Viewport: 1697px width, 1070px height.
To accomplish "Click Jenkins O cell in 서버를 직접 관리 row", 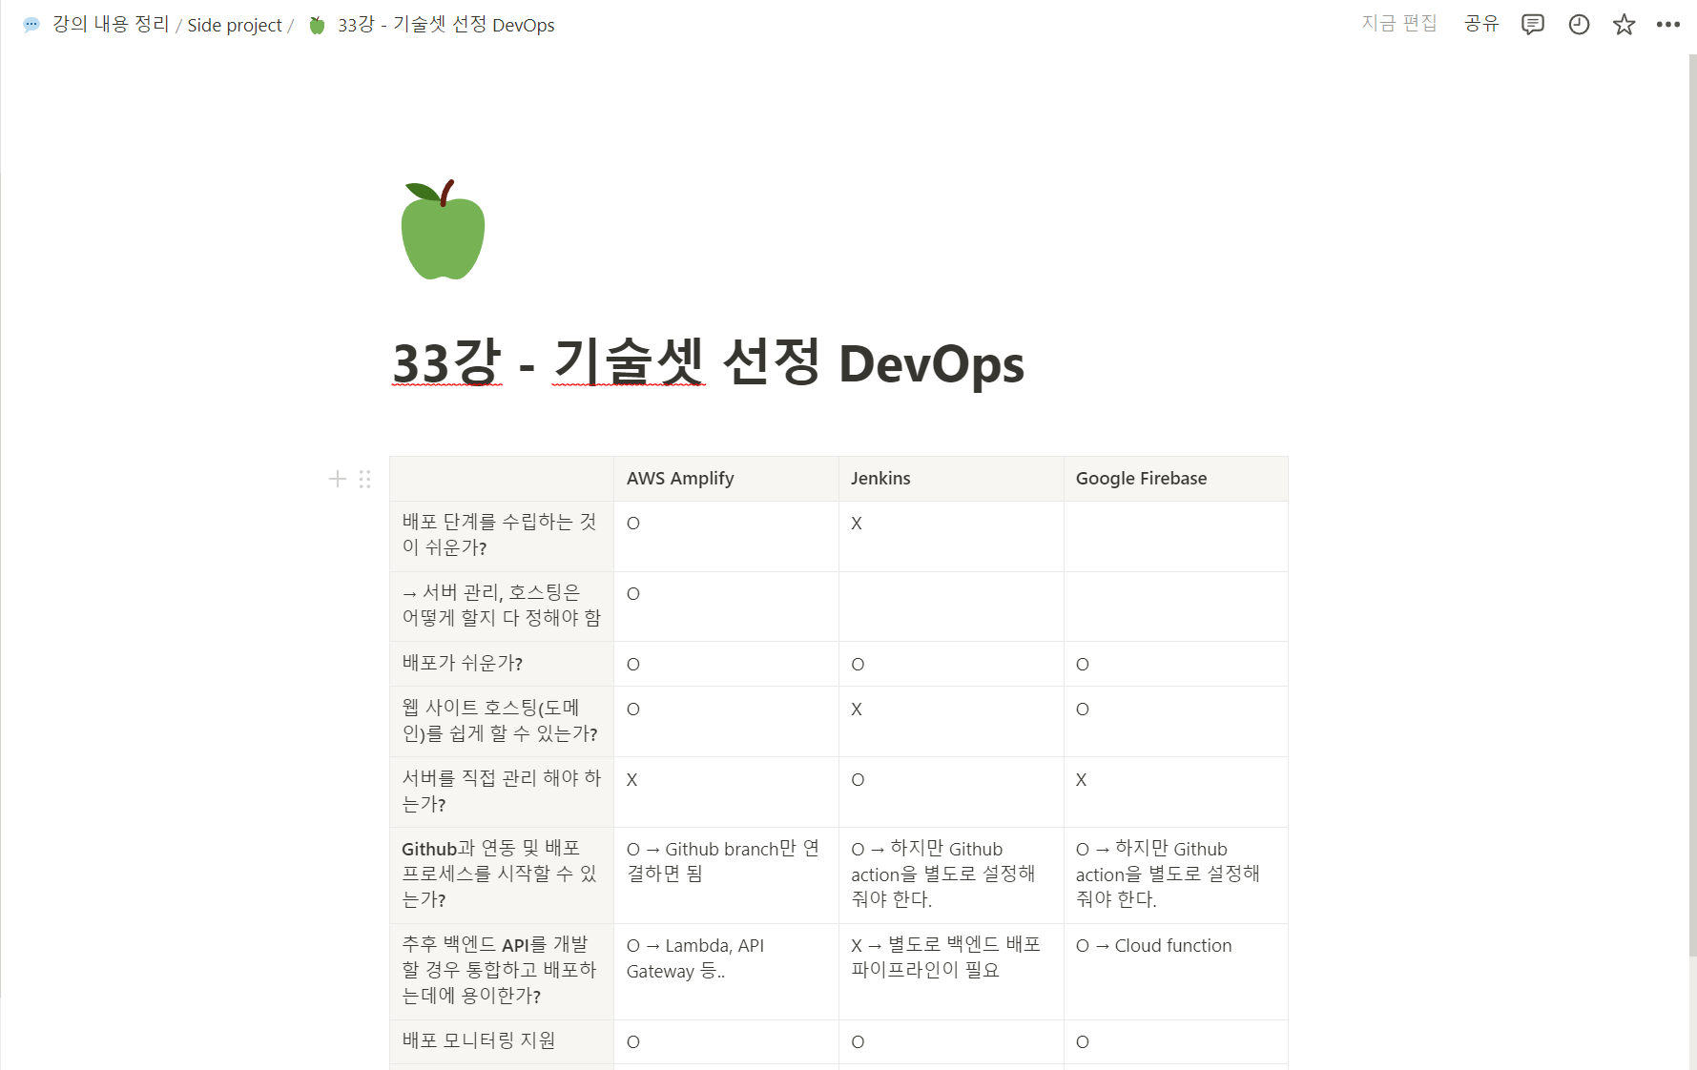I will coord(951,792).
